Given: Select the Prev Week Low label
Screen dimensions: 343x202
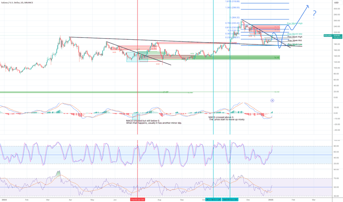Looking at the screenshot, I should click(295, 44).
